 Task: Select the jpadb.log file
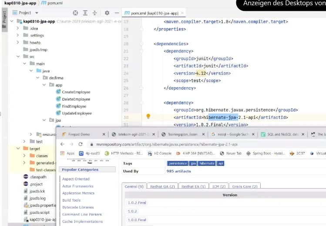pyautogui.click(x=37, y=198)
